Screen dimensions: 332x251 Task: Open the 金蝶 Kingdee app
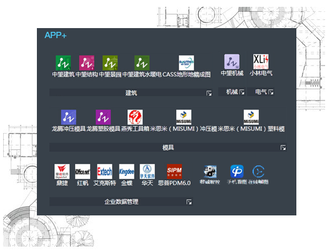click(x=127, y=172)
